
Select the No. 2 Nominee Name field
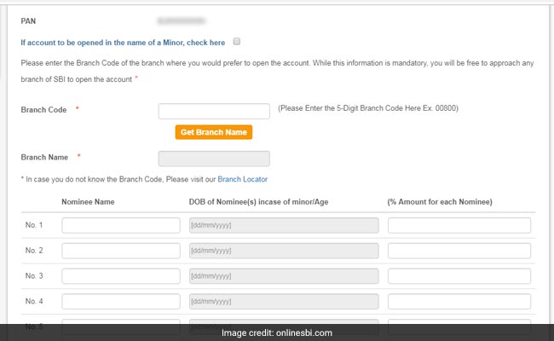point(121,251)
